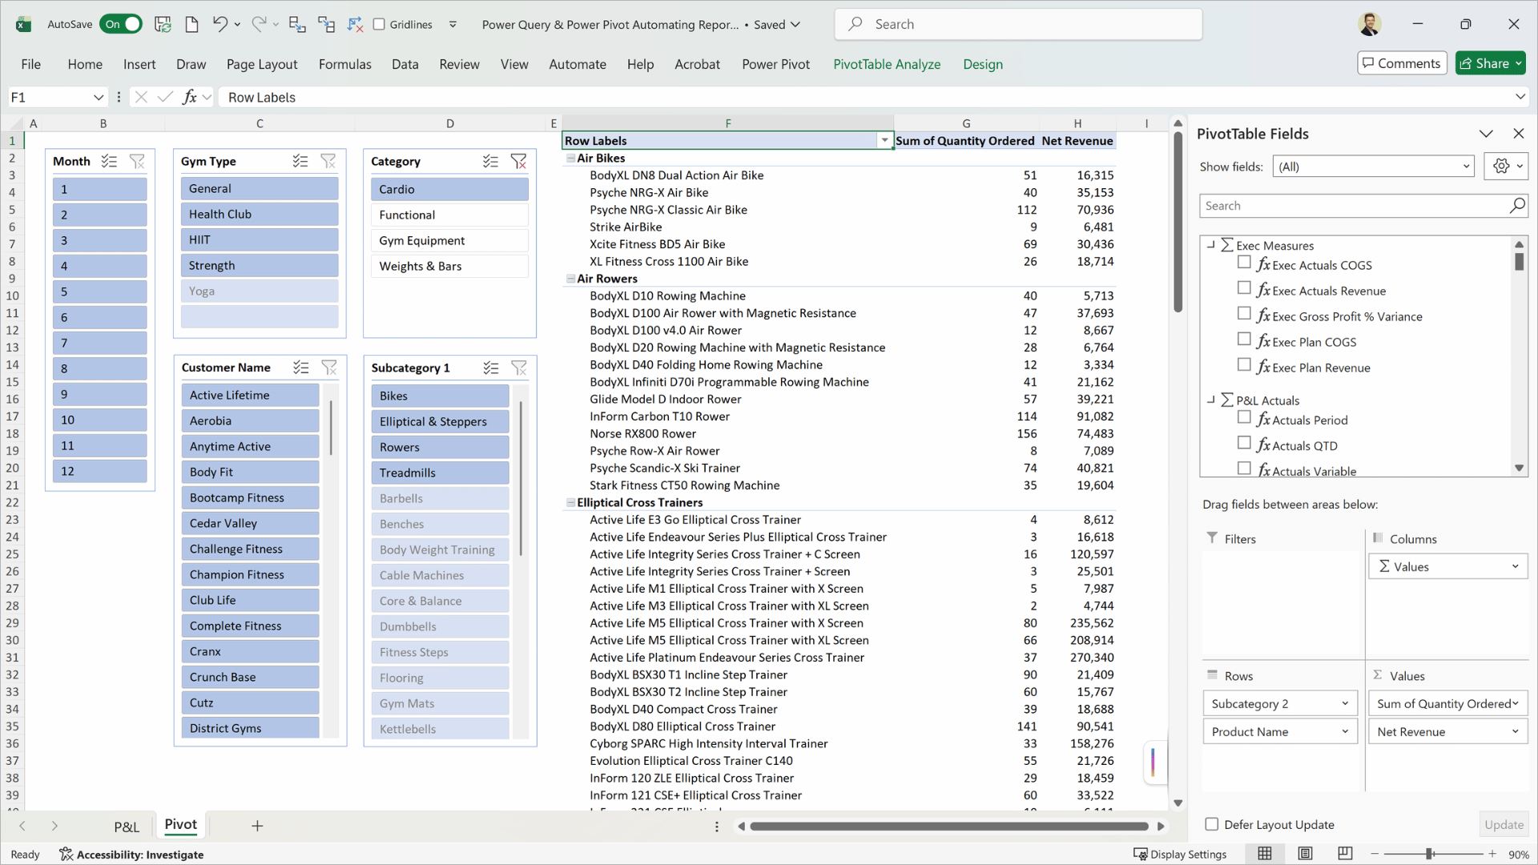Clear filter icon on Gym Type slicer
Image resolution: width=1538 pixels, height=865 pixels.
pos(328,161)
